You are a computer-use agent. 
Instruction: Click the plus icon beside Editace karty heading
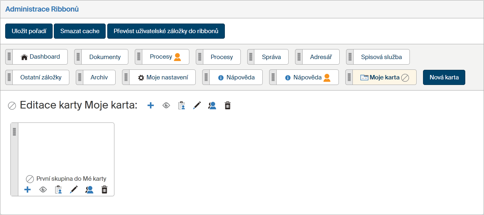coord(150,106)
